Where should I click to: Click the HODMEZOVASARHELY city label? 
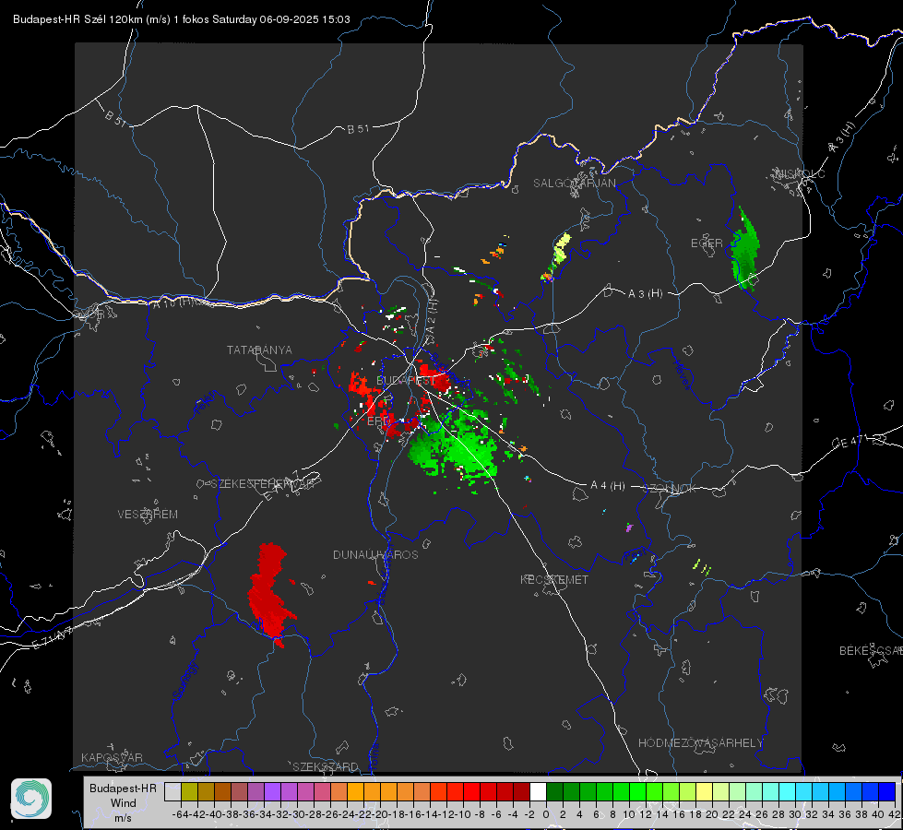point(700,742)
